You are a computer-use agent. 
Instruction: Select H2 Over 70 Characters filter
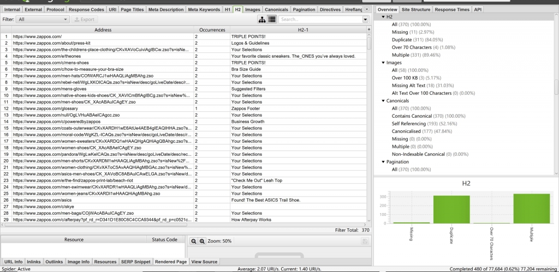click(x=424, y=47)
